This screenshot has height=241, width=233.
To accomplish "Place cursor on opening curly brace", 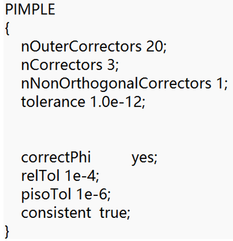I will pyautogui.click(x=7, y=29).
